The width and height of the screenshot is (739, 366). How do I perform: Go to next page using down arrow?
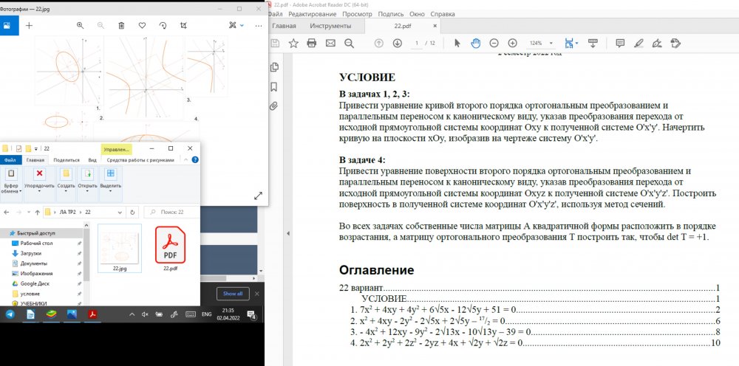coord(398,43)
